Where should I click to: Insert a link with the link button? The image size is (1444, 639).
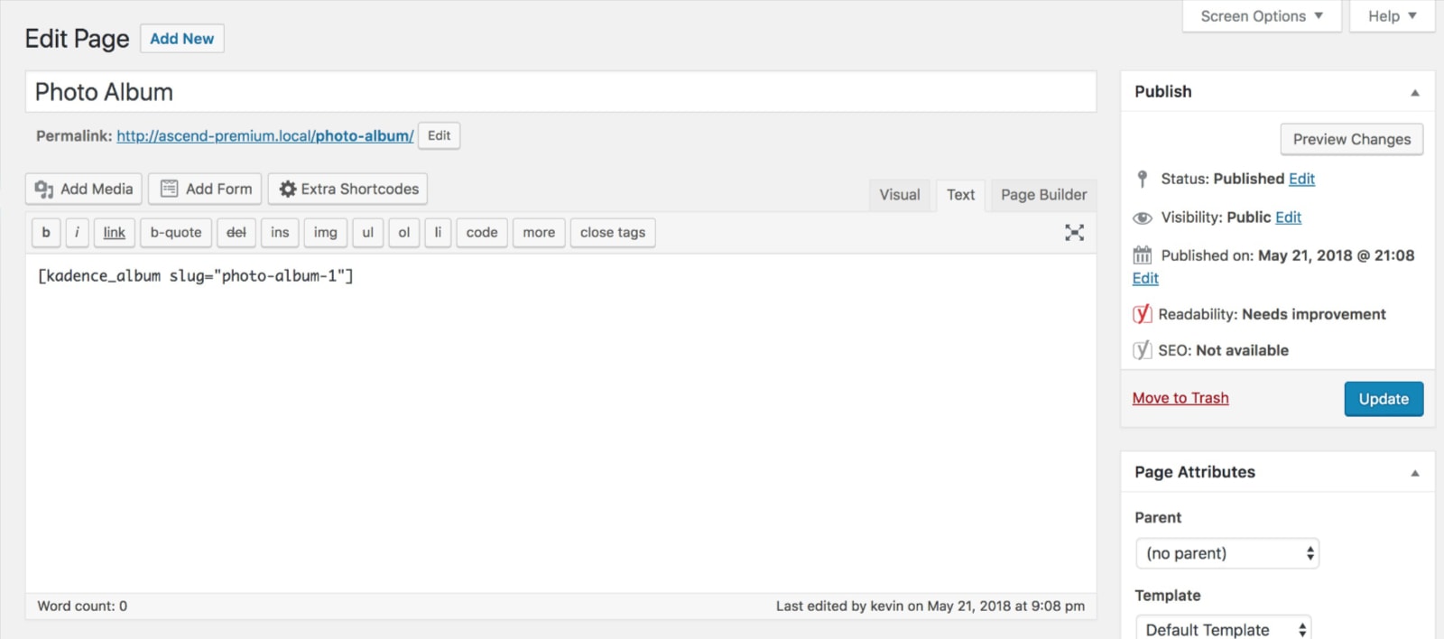point(114,233)
